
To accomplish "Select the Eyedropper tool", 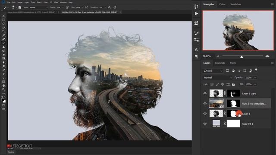I will 3,35.
